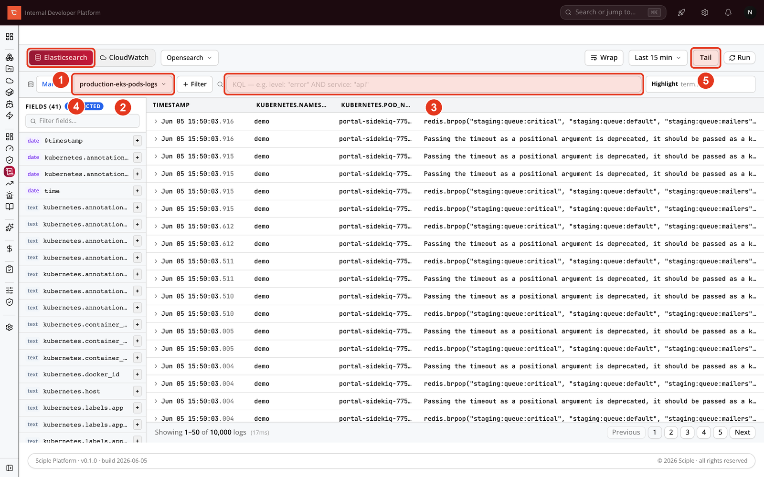Click the Showing 1–50 of 10,000 logs text
Image resolution: width=764 pixels, height=477 pixels.
click(201, 432)
